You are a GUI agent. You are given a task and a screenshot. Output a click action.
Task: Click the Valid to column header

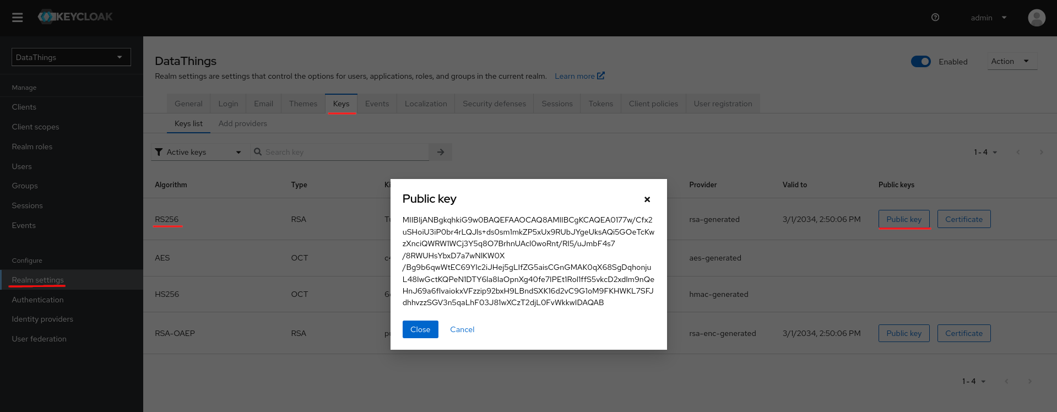(x=794, y=185)
